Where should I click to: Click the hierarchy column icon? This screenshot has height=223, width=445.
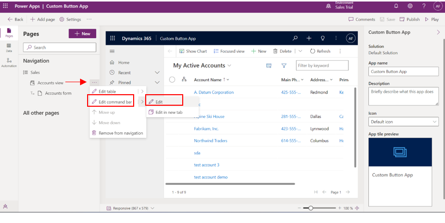pos(184,80)
